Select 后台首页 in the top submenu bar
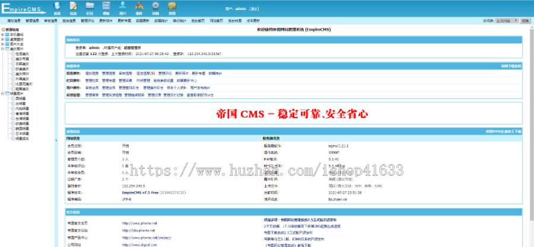The height and width of the screenshot is (247, 534). pyautogui.click(x=198, y=21)
